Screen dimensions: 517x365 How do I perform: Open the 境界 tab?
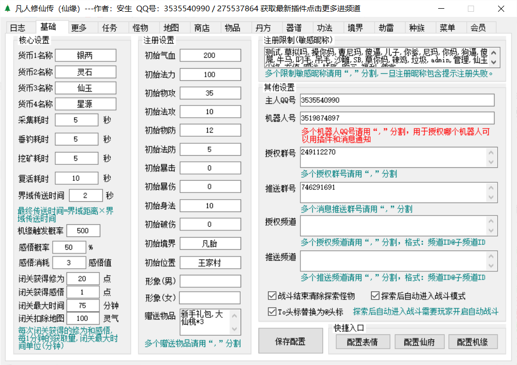355,28
